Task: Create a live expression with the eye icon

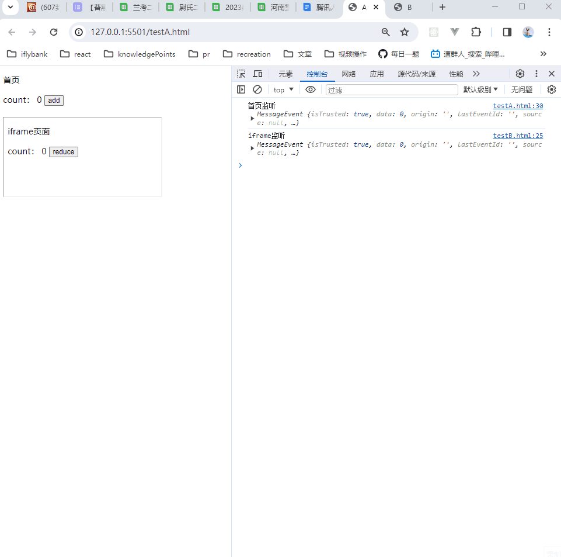Action: point(311,89)
